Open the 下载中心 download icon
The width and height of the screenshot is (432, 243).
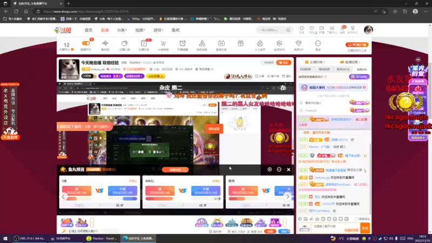coord(332,30)
